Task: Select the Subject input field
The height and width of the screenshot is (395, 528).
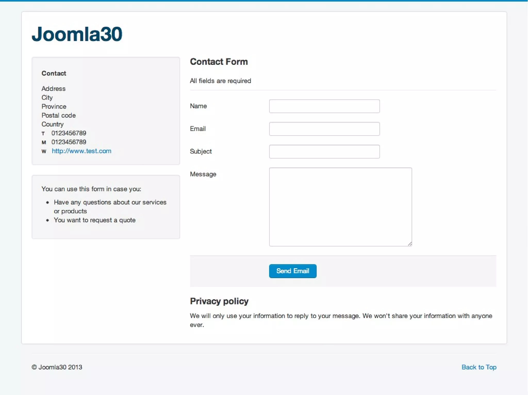Action: click(324, 151)
